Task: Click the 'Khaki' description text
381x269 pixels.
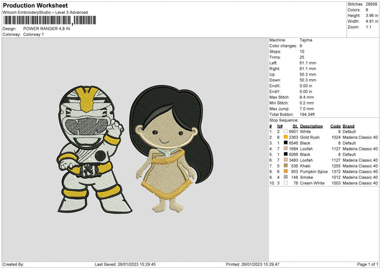Action: [305, 166]
